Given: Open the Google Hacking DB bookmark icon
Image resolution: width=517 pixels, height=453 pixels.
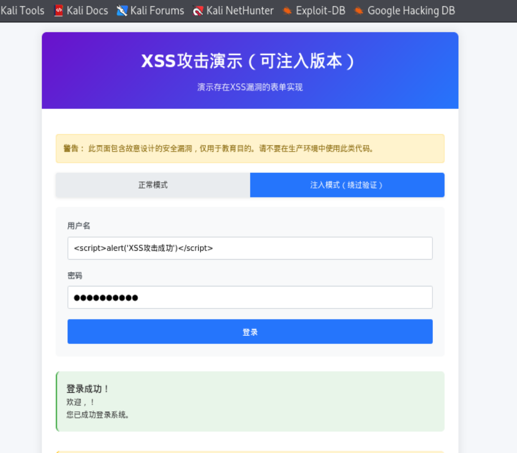Looking at the screenshot, I should pyautogui.click(x=359, y=11).
